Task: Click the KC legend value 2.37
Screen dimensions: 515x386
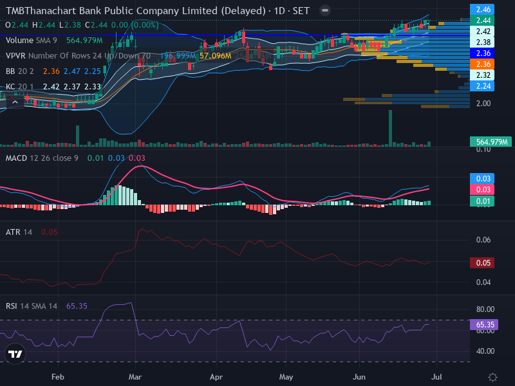Action: 72,87
